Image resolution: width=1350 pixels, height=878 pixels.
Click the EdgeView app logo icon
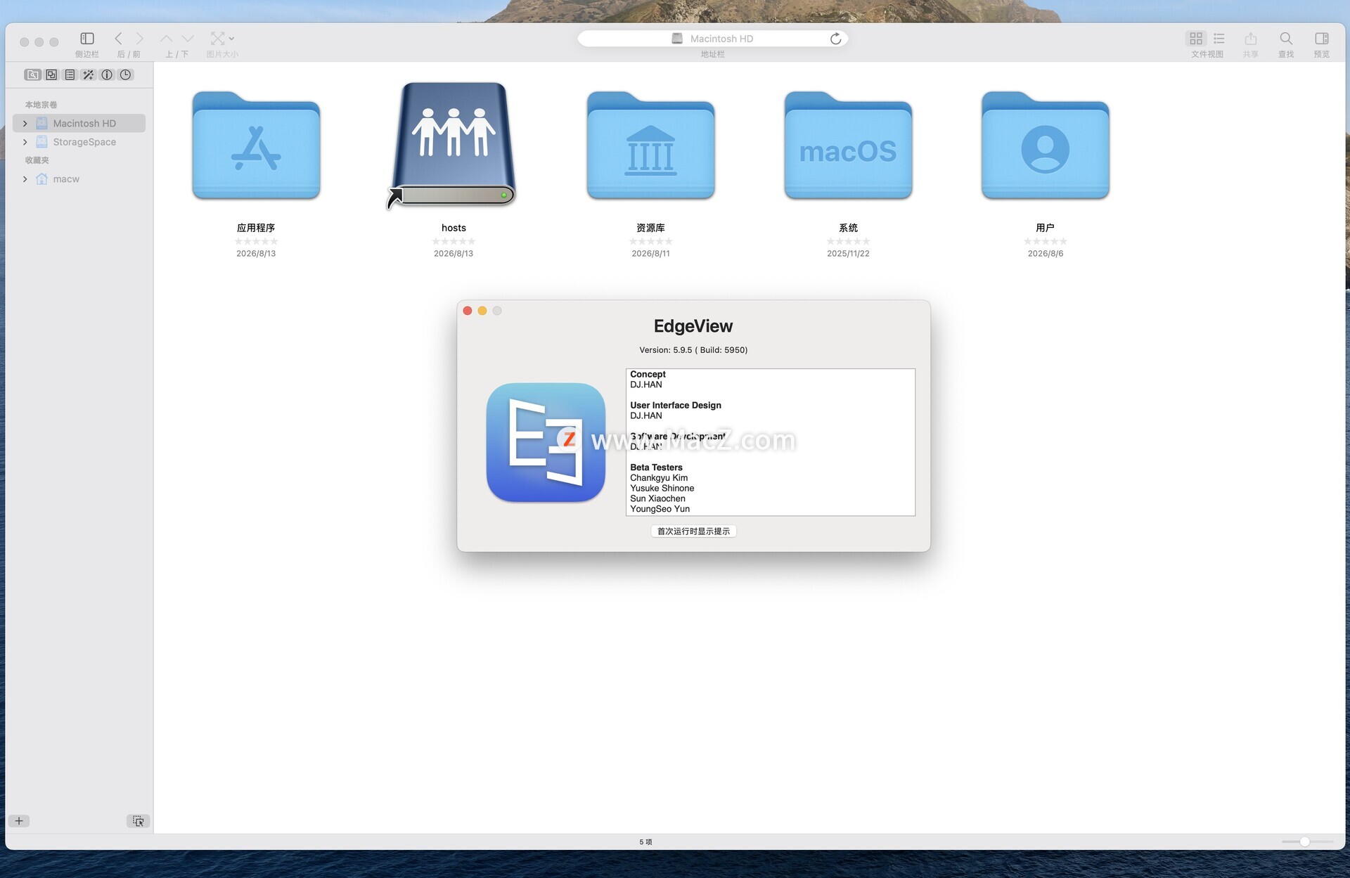pyautogui.click(x=546, y=442)
